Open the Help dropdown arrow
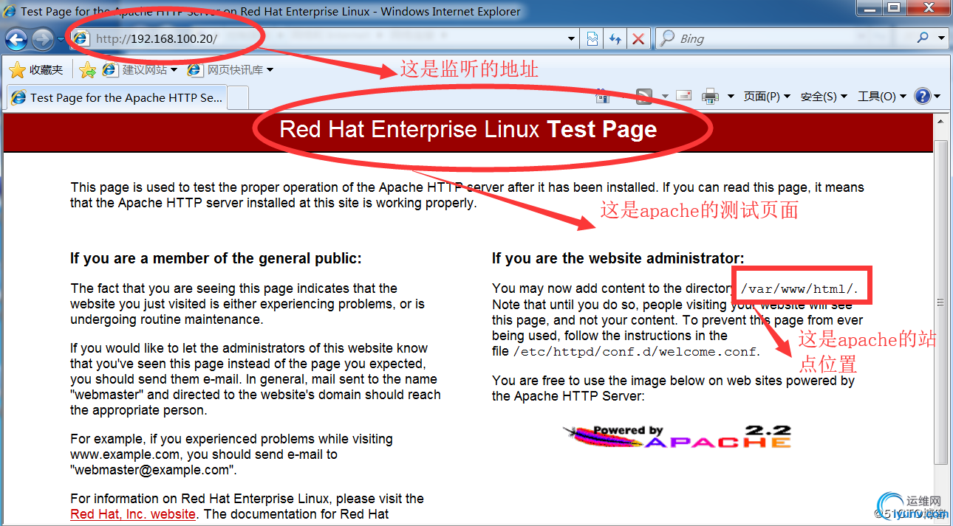 [x=937, y=97]
